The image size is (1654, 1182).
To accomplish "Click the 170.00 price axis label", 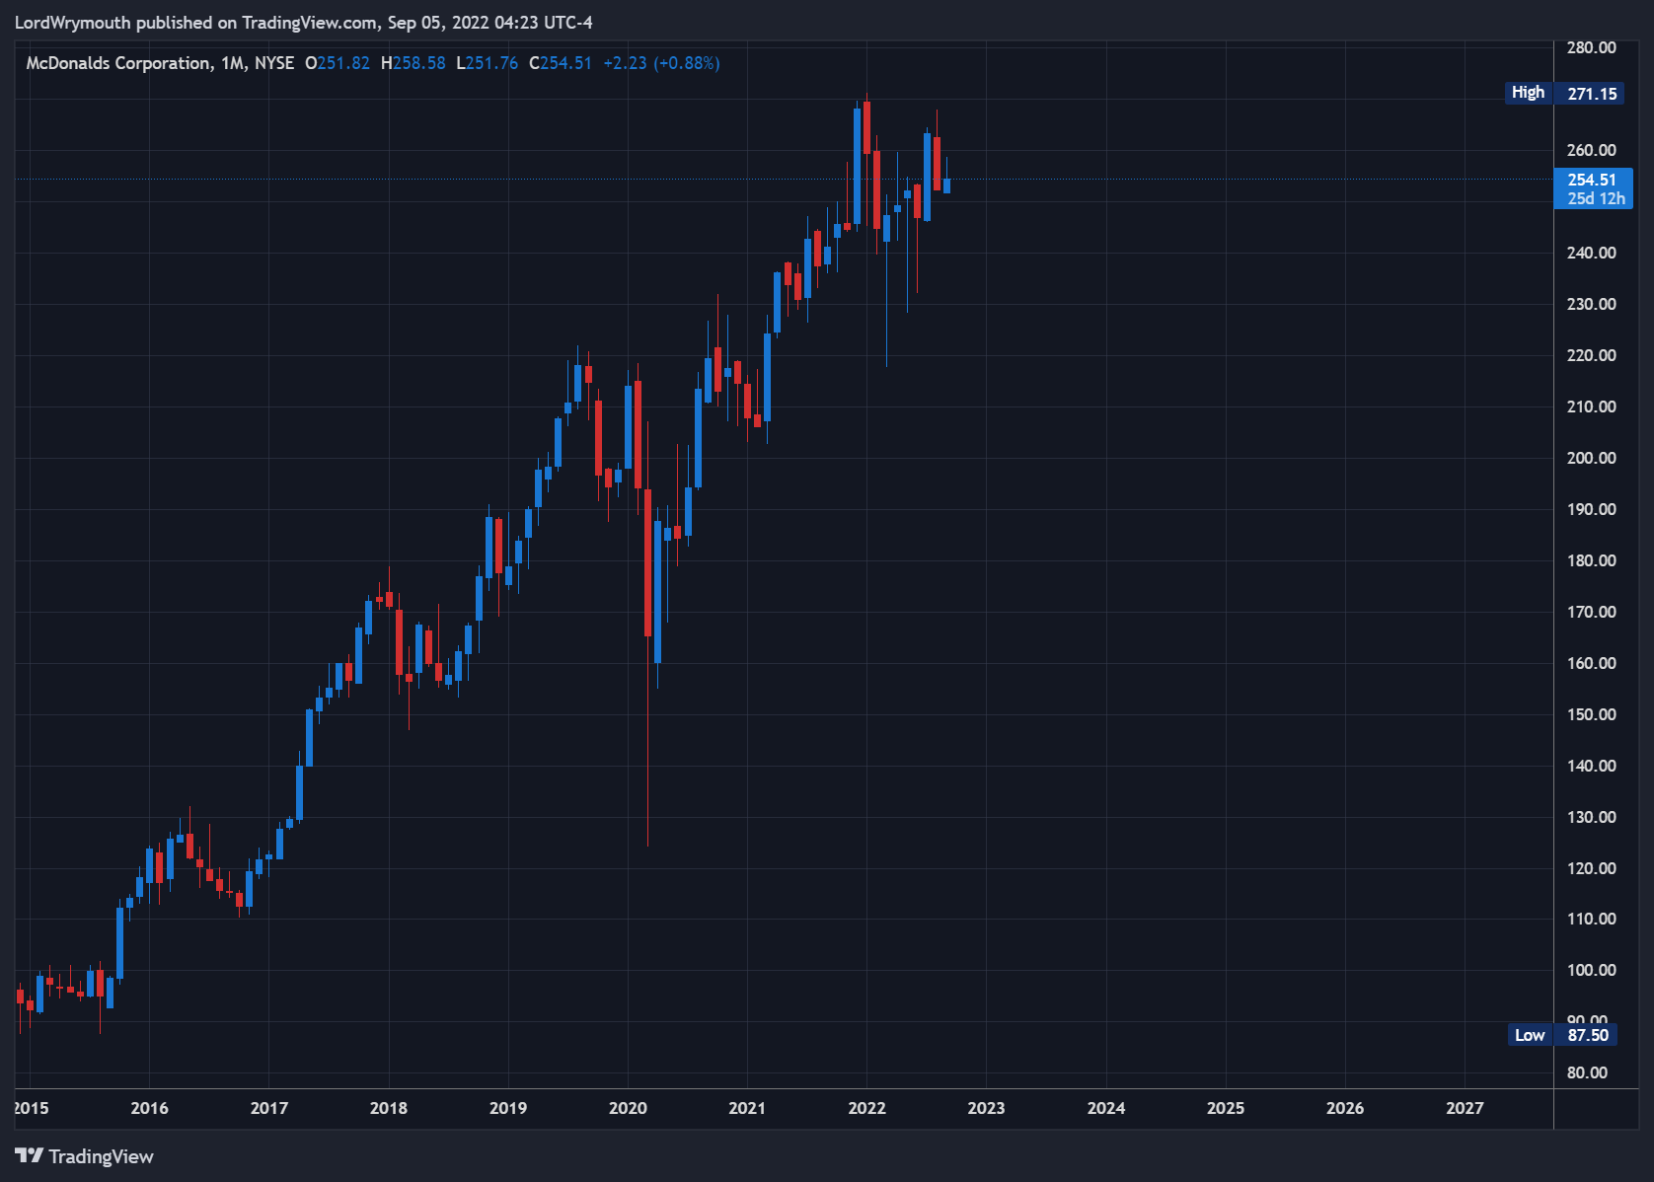I will 1591,612.
